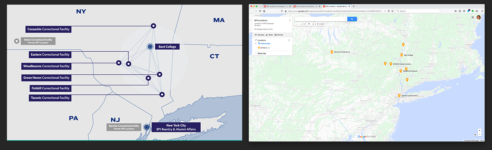Select the Add directions tool
Viewport: 492px width, 150px height.
click(317, 24)
